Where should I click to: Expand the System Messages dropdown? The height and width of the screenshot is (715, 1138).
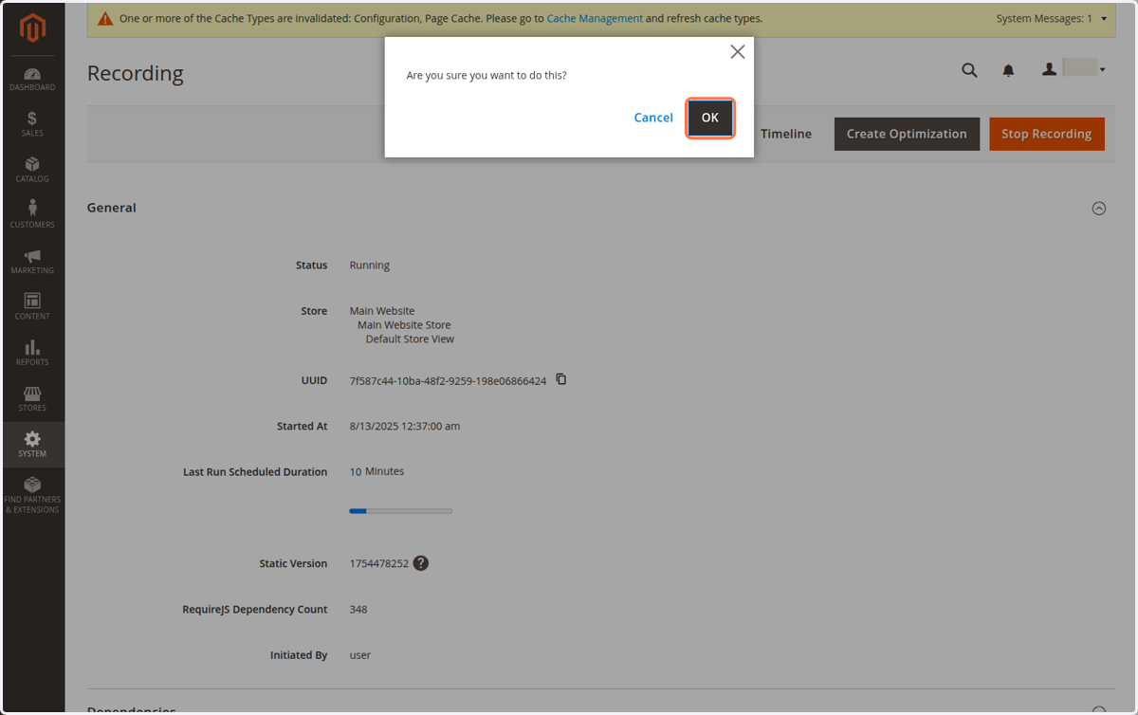click(1052, 18)
